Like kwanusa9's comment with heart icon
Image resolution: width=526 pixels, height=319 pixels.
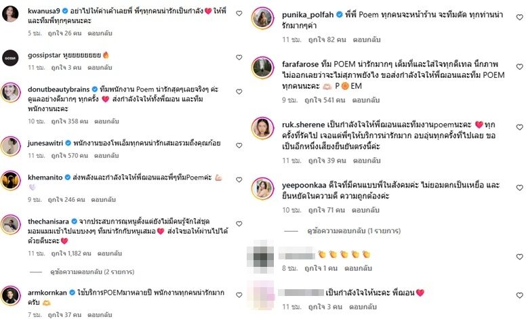pyautogui.click(x=239, y=14)
